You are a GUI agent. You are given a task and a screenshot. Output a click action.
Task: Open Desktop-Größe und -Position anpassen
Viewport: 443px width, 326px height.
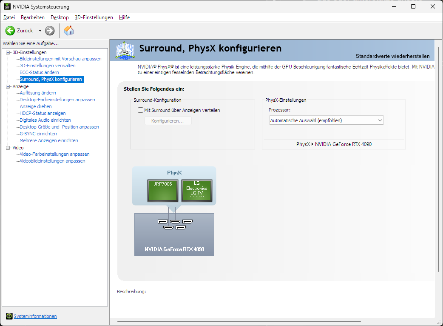(x=60, y=127)
